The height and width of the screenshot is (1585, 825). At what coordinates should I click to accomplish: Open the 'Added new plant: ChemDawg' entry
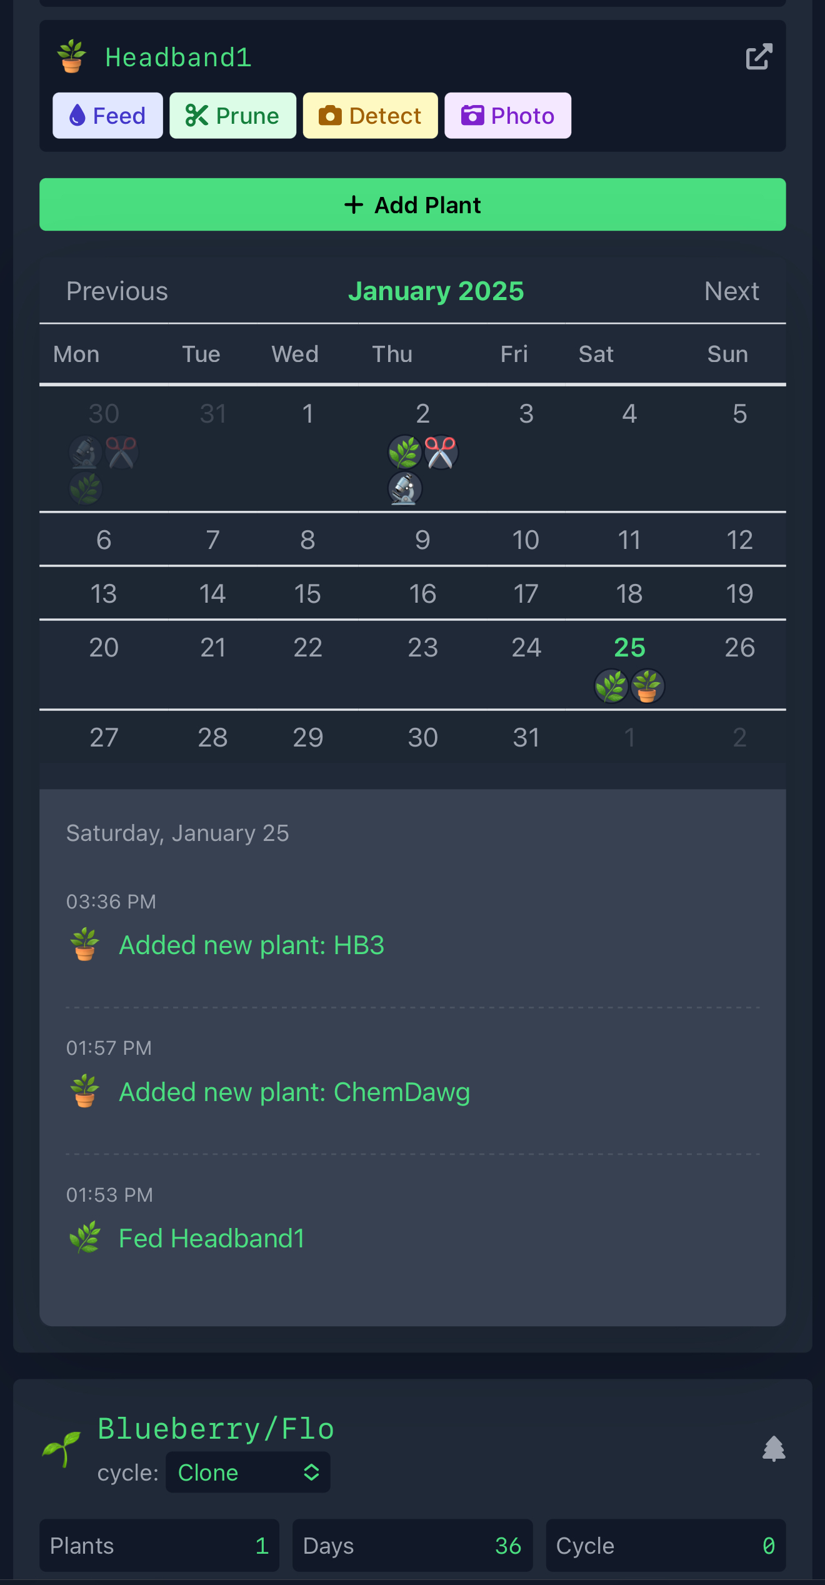(294, 1092)
